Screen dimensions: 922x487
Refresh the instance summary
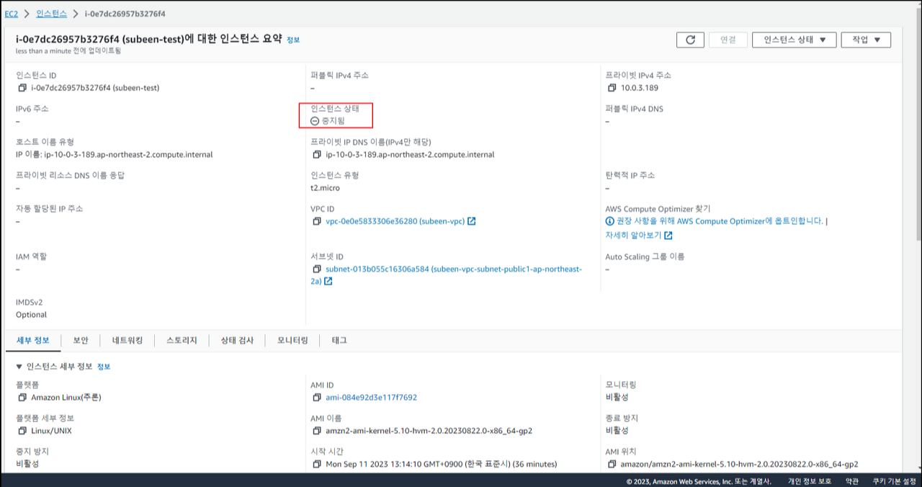click(x=690, y=40)
